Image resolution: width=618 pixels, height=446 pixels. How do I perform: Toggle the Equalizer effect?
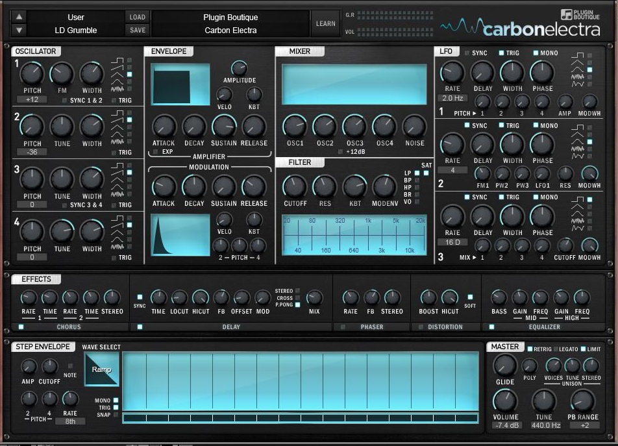(x=491, y=327)
